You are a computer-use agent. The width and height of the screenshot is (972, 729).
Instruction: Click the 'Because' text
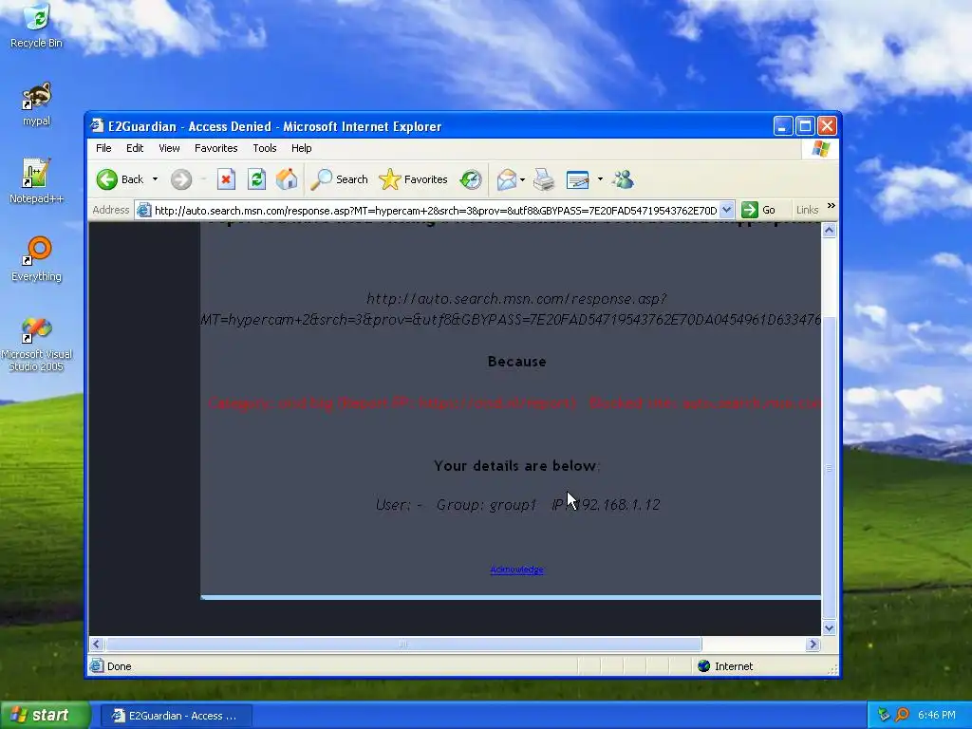click(x=517, y=362)
